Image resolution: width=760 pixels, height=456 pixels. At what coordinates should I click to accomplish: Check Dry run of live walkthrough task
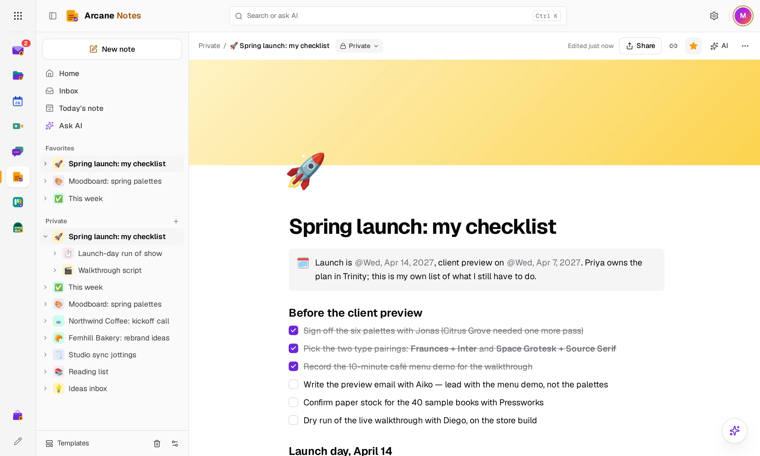(x=293, y=420)
